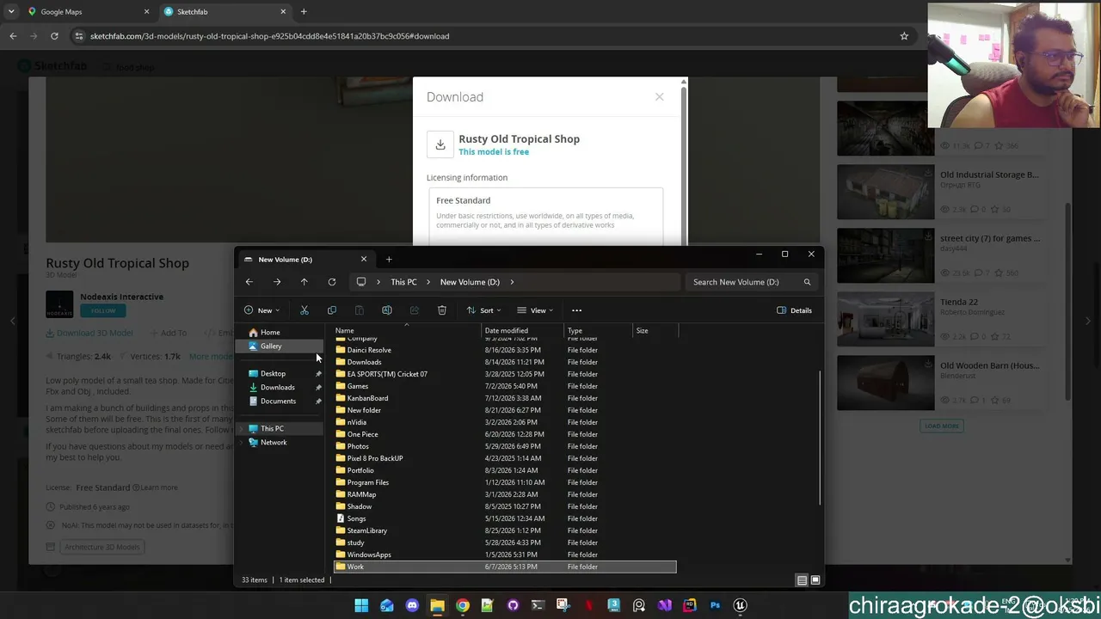Open the Tienda 22 model thumbnail
Screen dimensions: 1101x619
click(x=885, y=319)
